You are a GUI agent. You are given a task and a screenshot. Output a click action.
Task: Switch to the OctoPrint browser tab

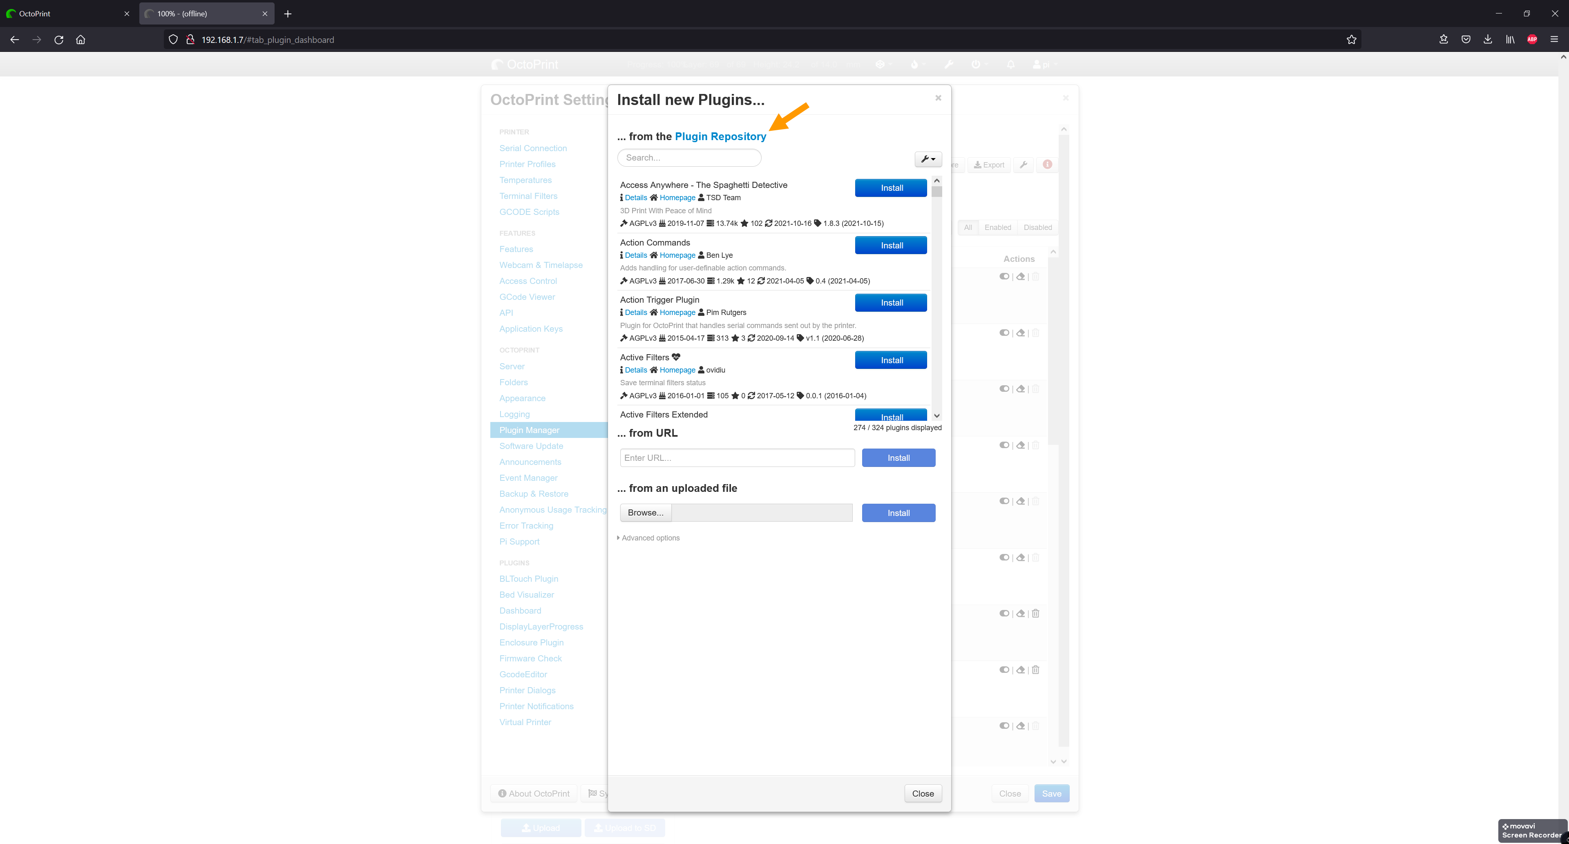pos(68,13)
